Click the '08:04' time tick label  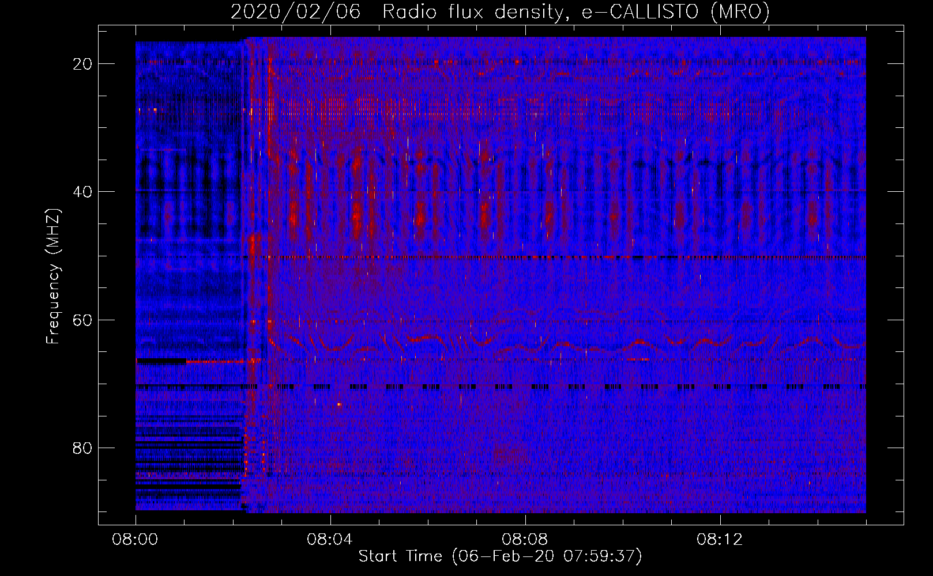pyautogui.click(x=330, y=540)
